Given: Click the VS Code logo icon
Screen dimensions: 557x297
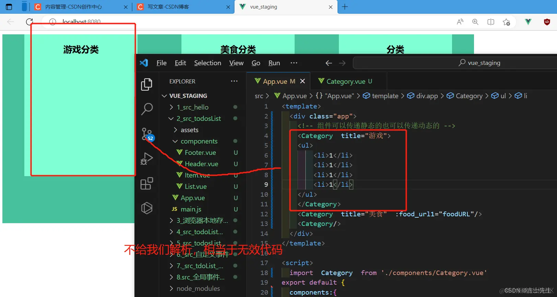Looking at the screenshot, I should (x=144, y=63).
